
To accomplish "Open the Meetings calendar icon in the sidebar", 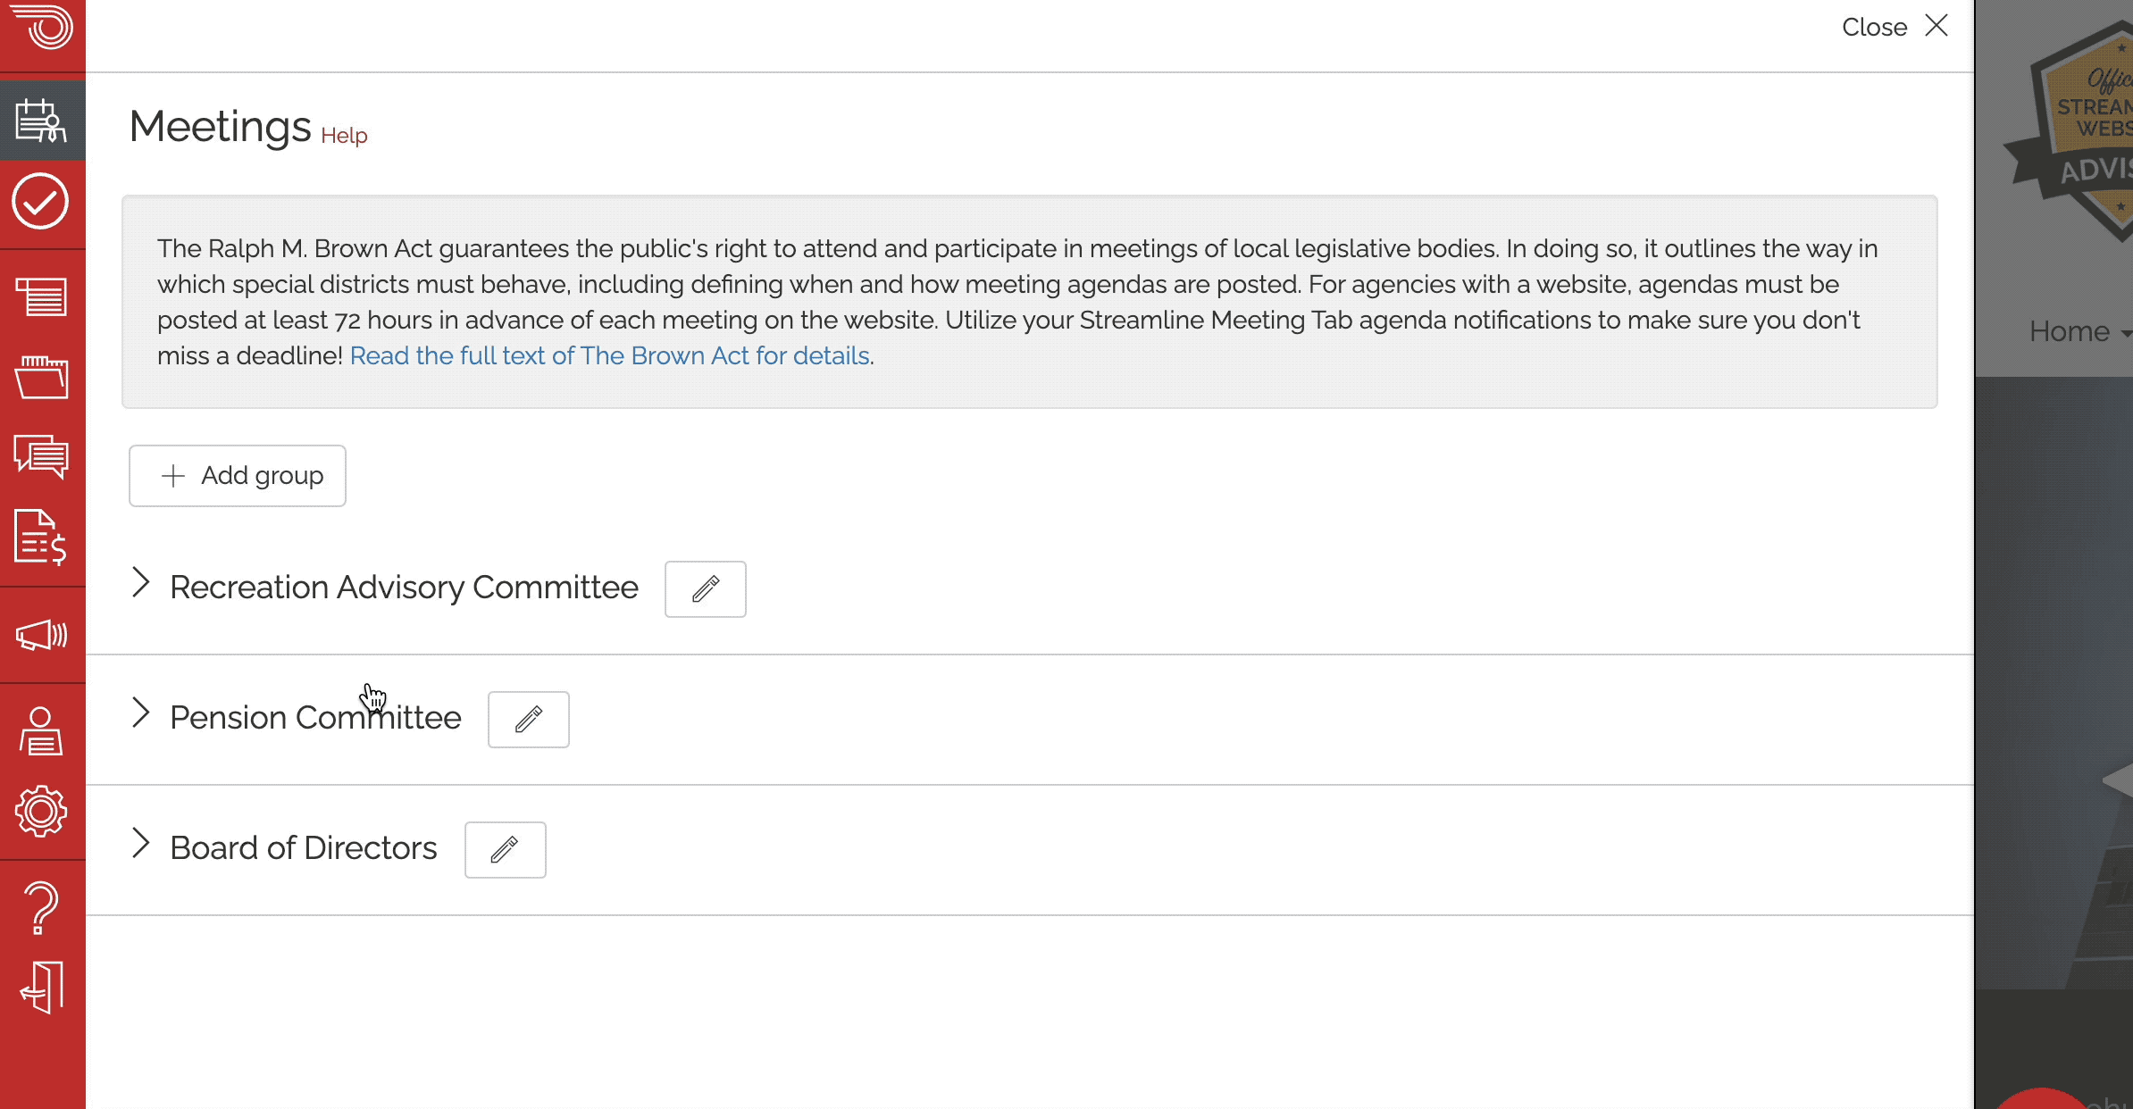I will click(x=42, y=121).
